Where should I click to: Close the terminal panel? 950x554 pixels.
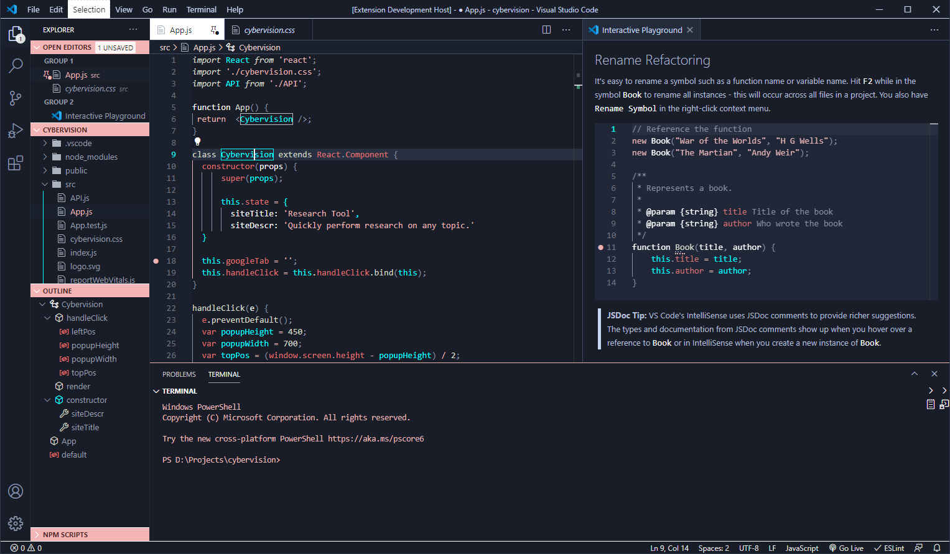(x=934, y=374)
